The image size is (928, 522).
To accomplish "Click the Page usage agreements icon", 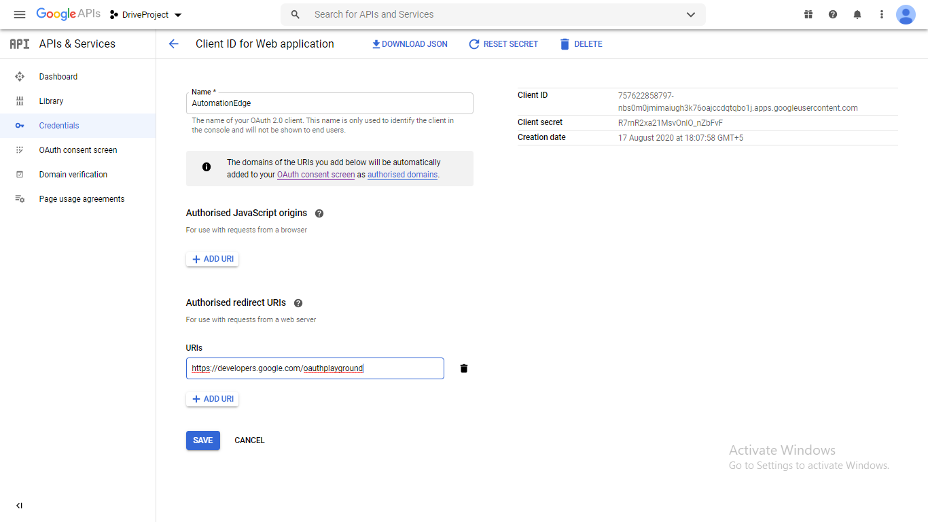I will point(20,199).
